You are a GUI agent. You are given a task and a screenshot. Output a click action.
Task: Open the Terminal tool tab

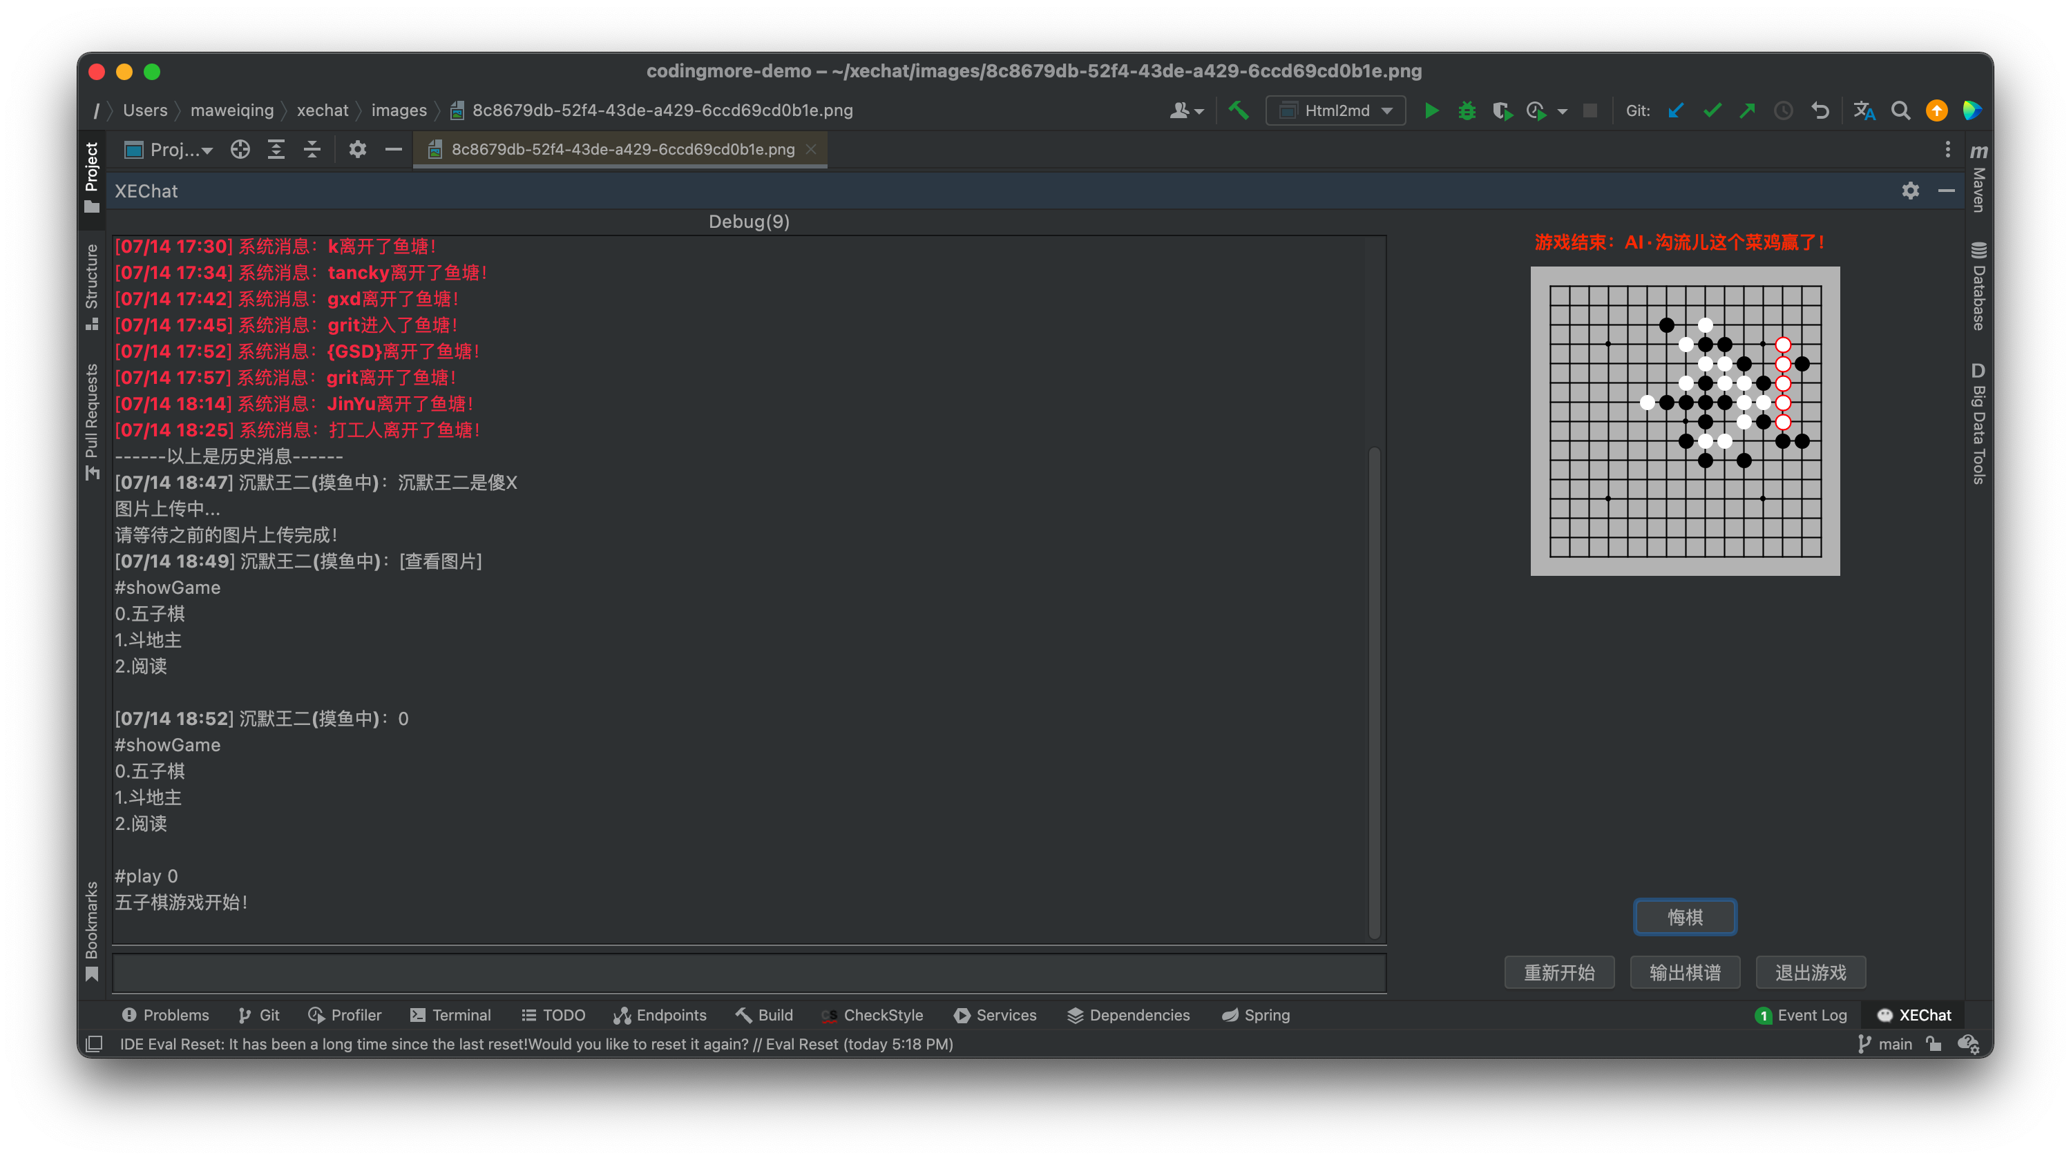coord(450,1016)
